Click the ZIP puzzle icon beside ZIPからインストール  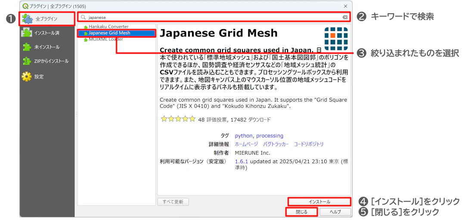pyautogui.click(x=27, y=61)
